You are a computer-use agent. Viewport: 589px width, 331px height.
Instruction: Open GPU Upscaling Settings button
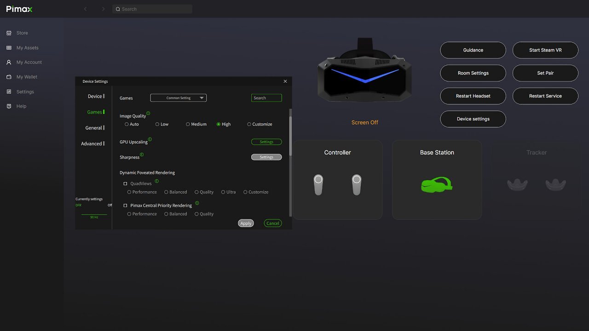(x=266, y=142)
